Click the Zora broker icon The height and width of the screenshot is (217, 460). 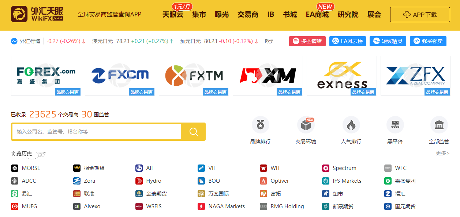click(77, 181)
